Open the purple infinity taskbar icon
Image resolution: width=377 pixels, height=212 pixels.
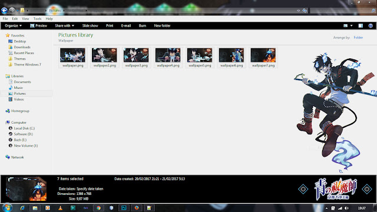click(x=85, y=208)
